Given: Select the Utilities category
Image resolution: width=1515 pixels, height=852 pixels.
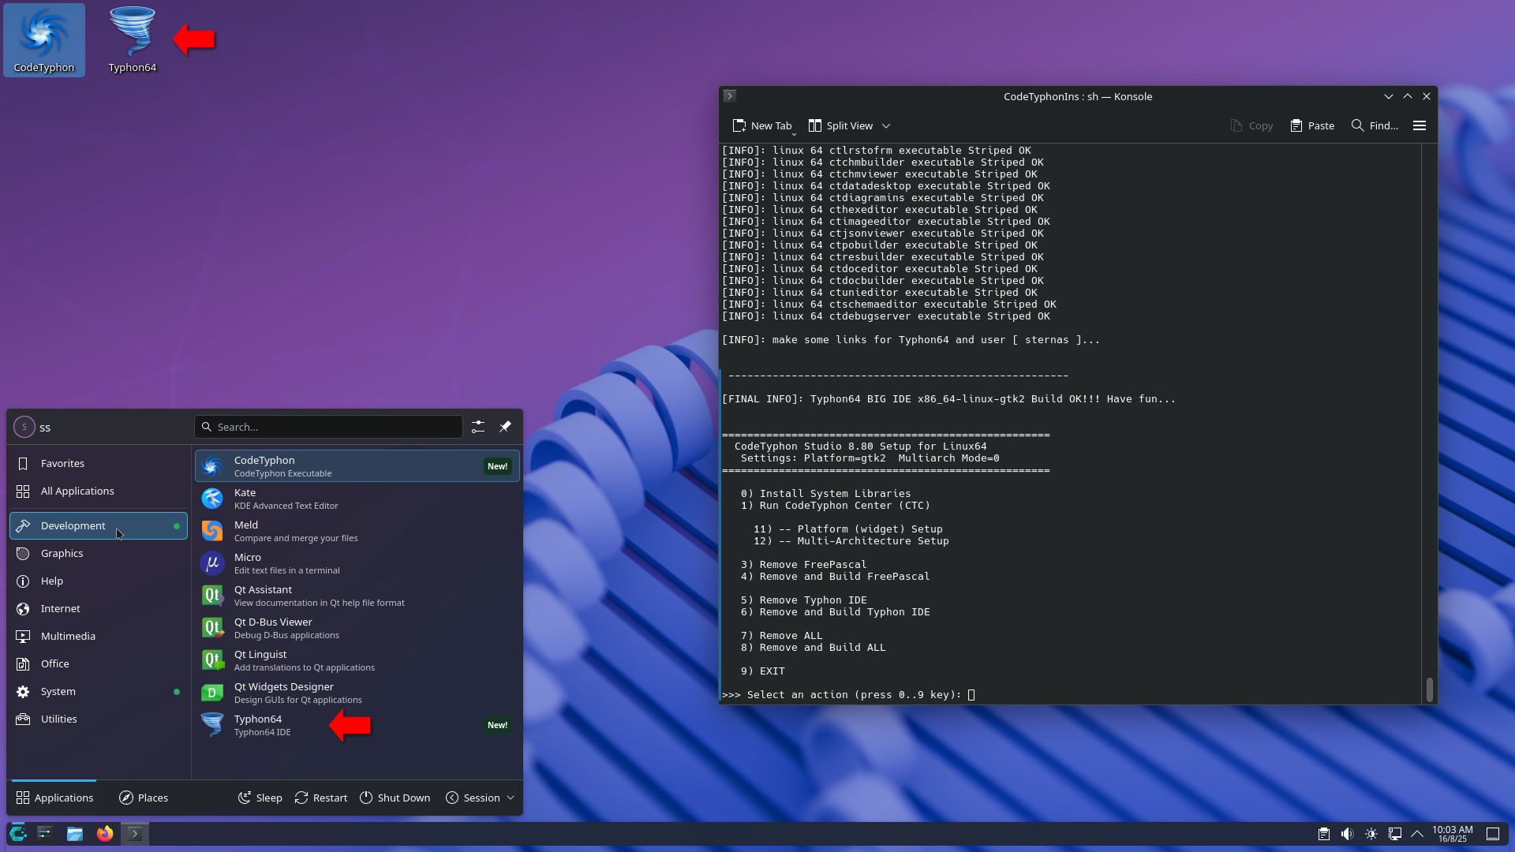Looking at the screenshot, I should click(x=99, y=719).
